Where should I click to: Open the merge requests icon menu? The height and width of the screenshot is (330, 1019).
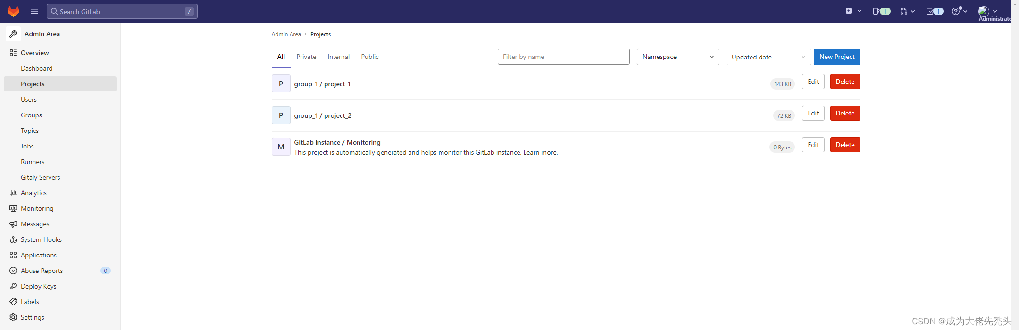click(907, 11)
